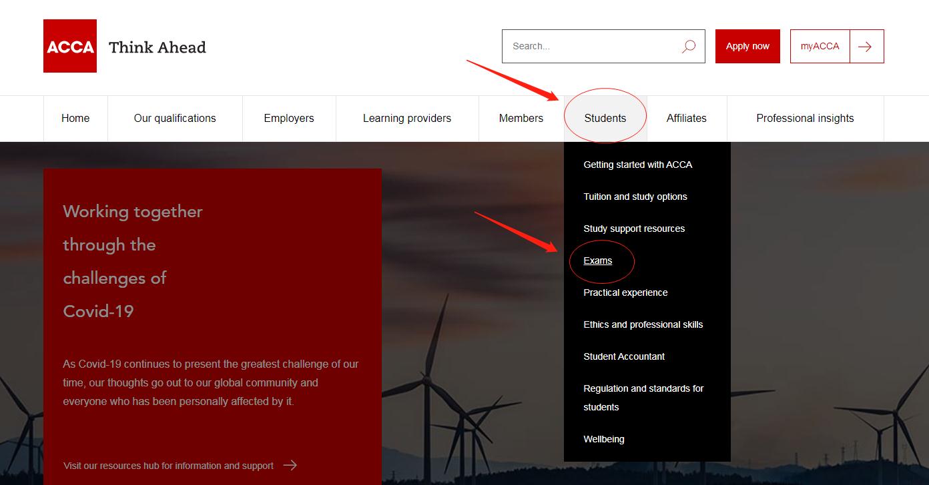Viewport: 929px width, 485px height.
Task: Open the Employers menu
Action: pos(289,119)
